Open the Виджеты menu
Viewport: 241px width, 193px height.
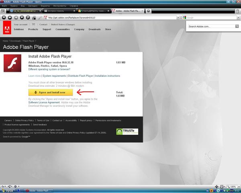(x=45, y=6)
